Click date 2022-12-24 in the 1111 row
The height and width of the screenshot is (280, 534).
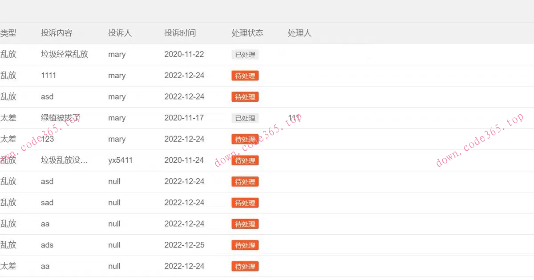[x=184, y=76]
